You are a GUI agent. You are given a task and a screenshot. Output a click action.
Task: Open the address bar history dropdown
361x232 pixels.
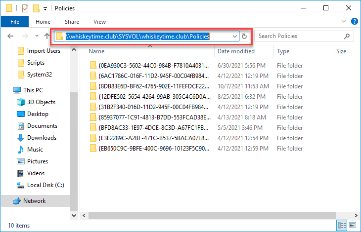pyautogui.click(x=235, y=37)
